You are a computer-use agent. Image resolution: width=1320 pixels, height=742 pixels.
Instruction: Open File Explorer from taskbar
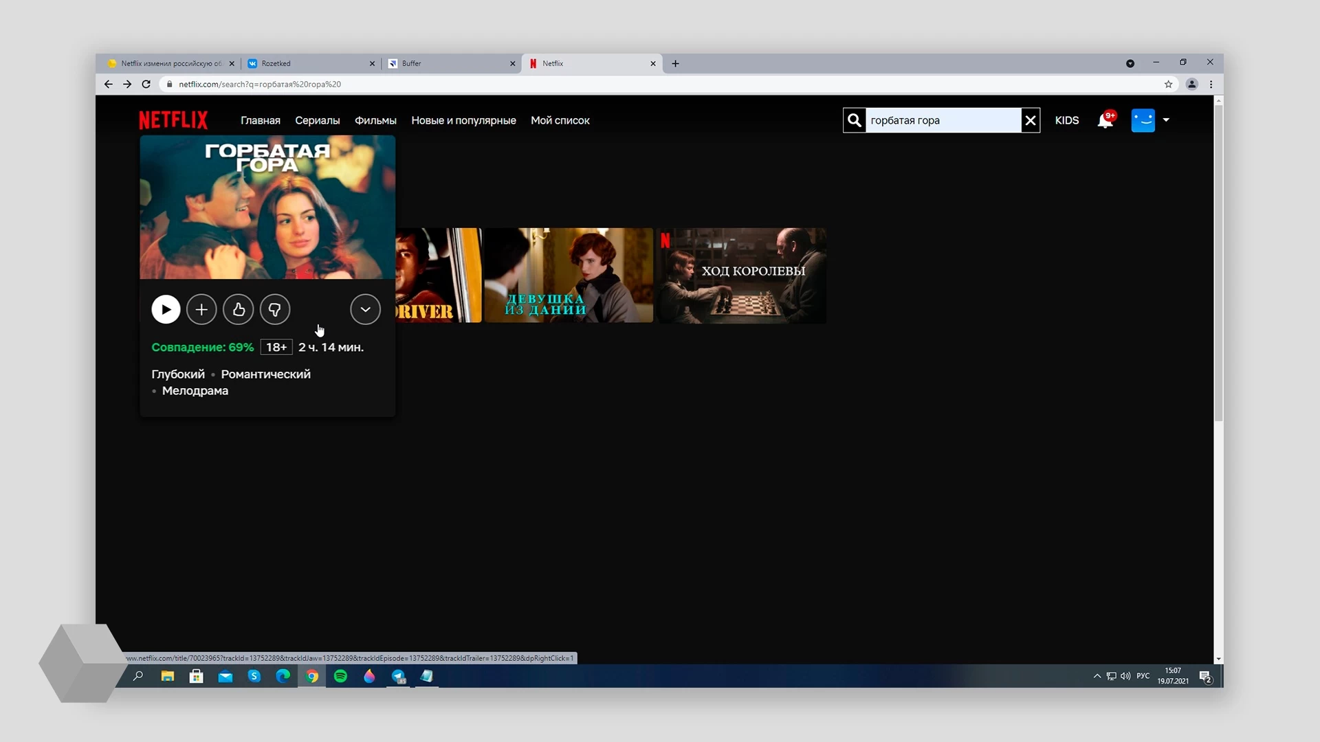click(x=168, y=676)
